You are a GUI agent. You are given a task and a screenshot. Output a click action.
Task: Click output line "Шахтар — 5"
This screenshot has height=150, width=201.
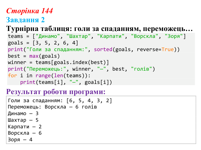[23, 120]
